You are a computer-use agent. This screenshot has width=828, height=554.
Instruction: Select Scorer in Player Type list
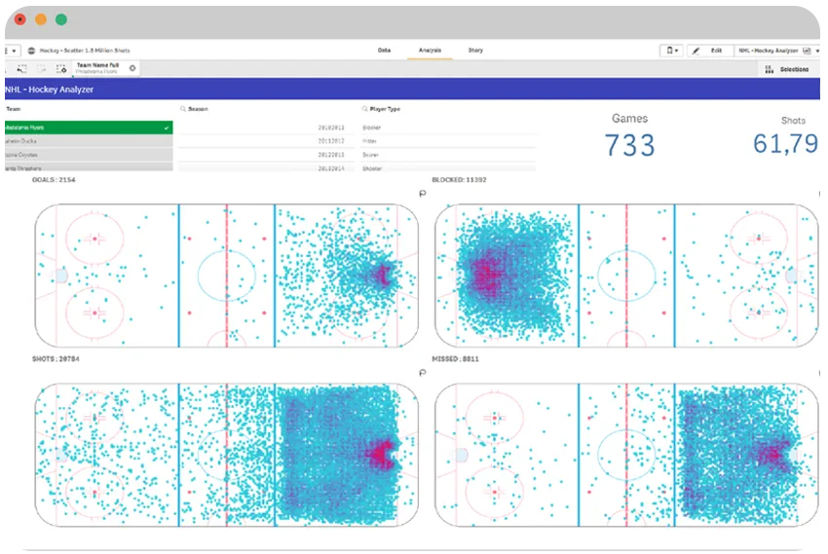[448, 155]
